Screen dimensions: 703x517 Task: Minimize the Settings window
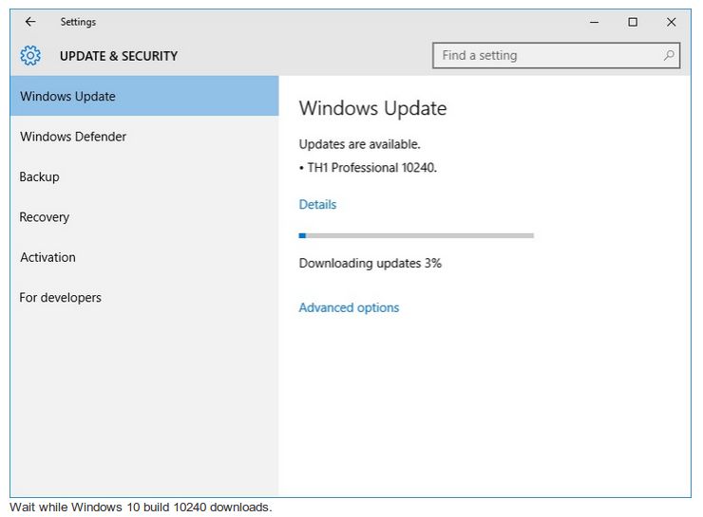click(594, 22)
